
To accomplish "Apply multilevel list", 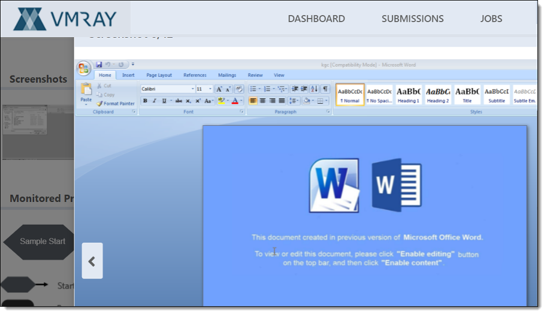I will click(282, 89).
